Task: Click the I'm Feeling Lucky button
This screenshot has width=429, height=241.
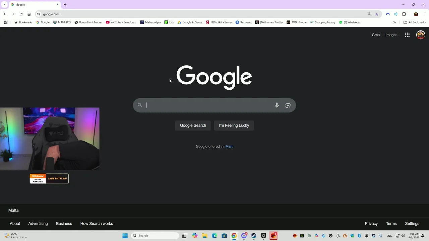Action: 234,126
